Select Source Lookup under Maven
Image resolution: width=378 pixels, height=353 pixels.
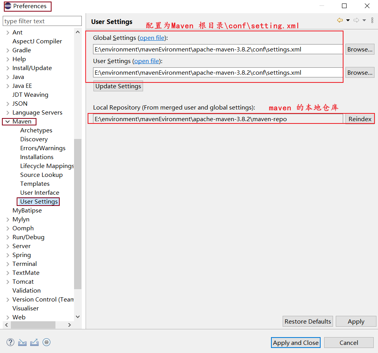[x=41, y=175]
